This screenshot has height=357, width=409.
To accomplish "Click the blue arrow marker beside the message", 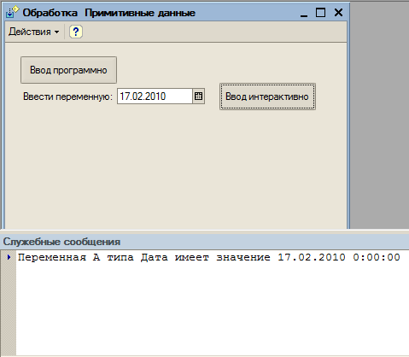I will pyautogui.click(x=9, y=257).
